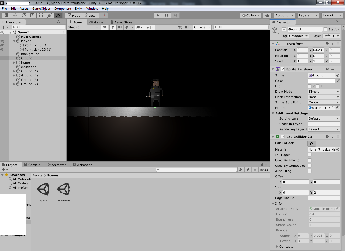Screen dimensions: 345x251
Task: Toggle hidden objects visibility count 2
Action: 139,27
